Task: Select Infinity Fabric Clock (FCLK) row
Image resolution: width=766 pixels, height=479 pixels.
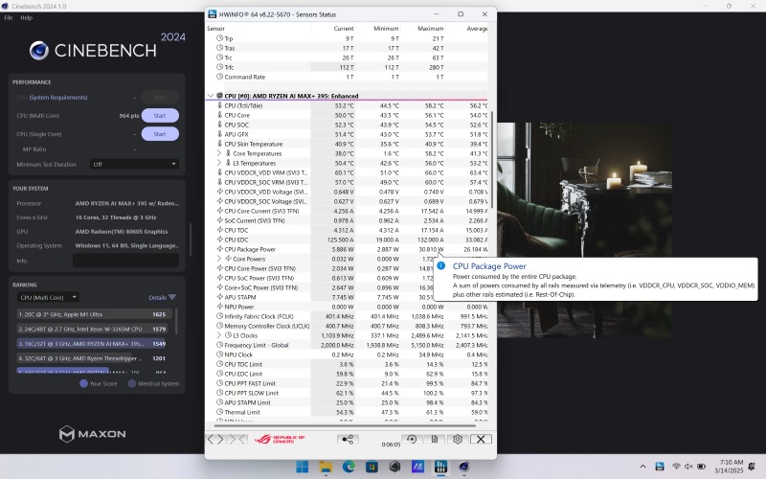Action: [347, 316]
